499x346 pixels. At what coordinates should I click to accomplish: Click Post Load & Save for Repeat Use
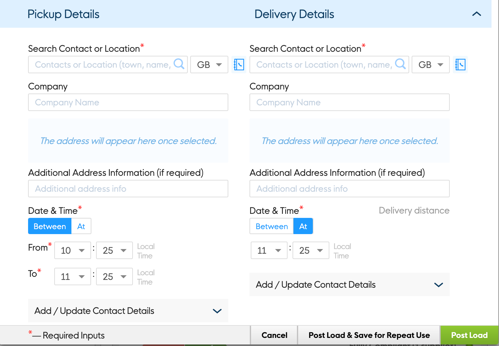pos(369,335)
